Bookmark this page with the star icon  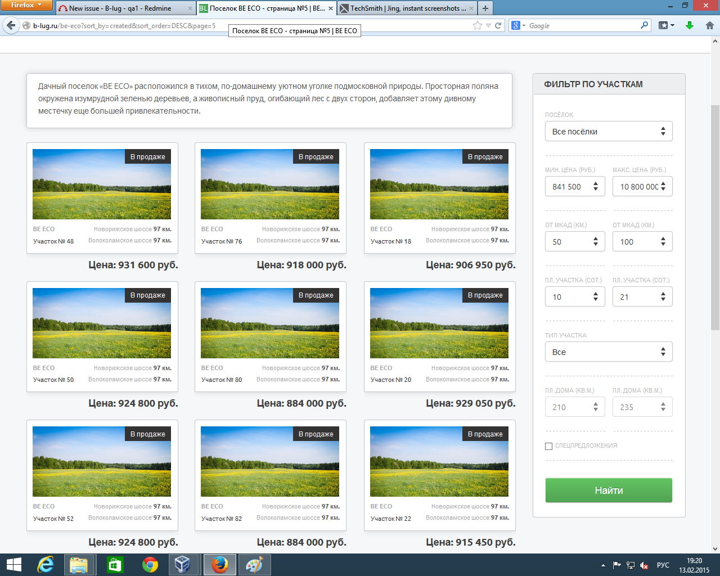click(x=478, y=25)
